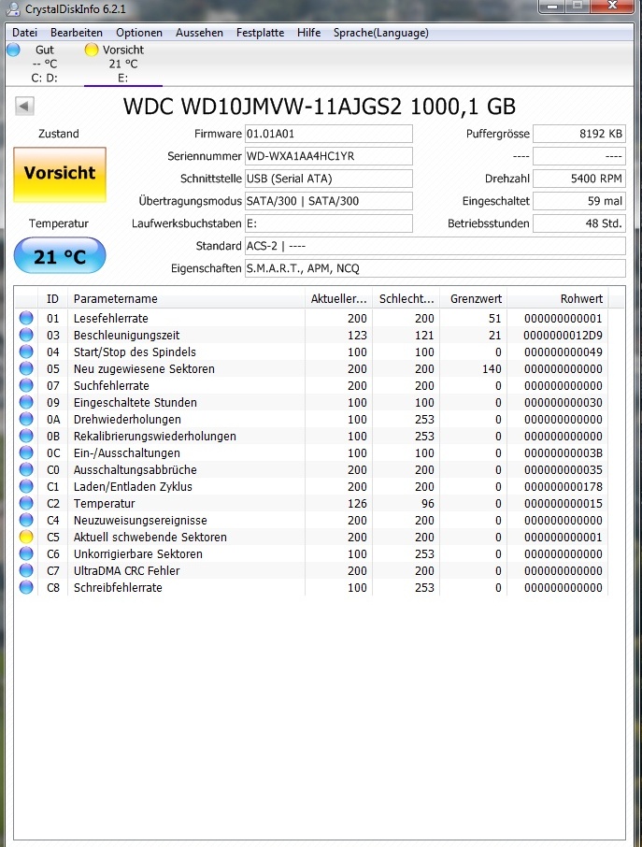
Task: Click the Aktueller... column header
Action: pyautogui.click(x=338, y=299)
